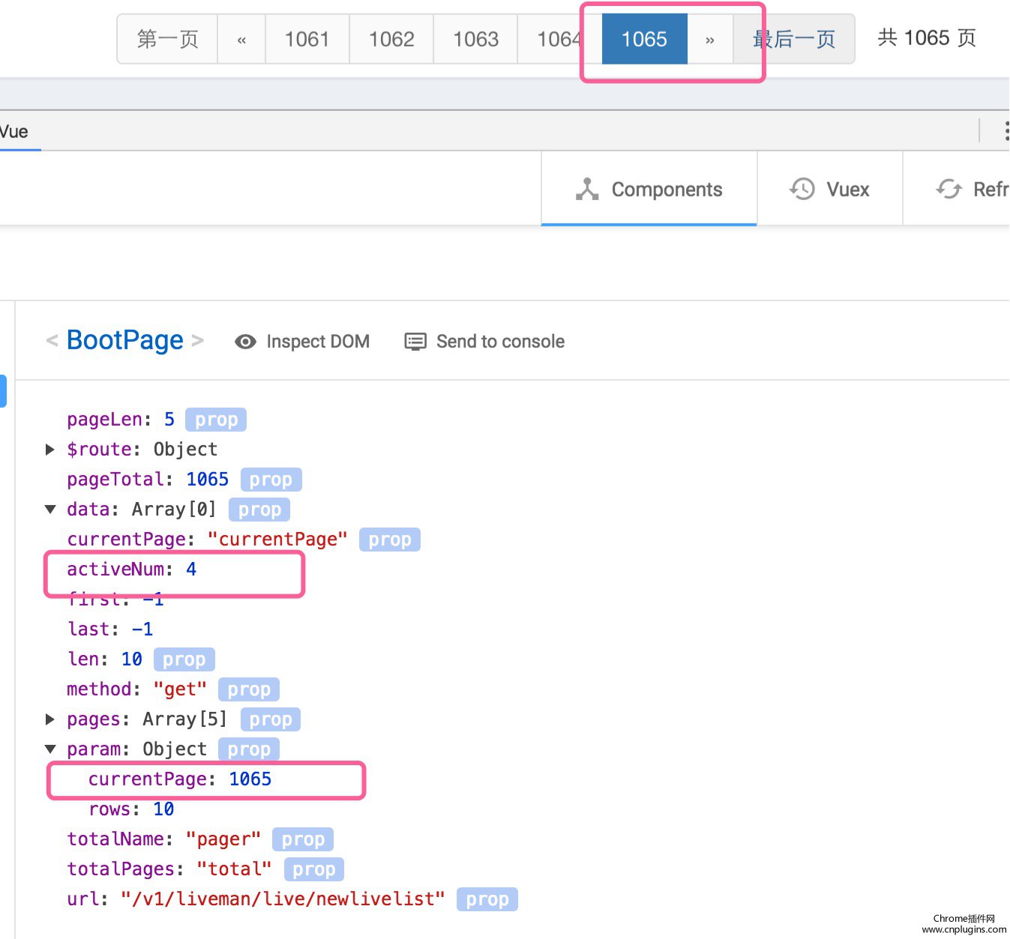
Task: Open page 1063
Action: (475, 39)
